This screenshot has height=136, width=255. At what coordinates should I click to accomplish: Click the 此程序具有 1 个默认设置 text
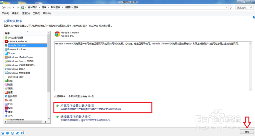tap(74, 96)
